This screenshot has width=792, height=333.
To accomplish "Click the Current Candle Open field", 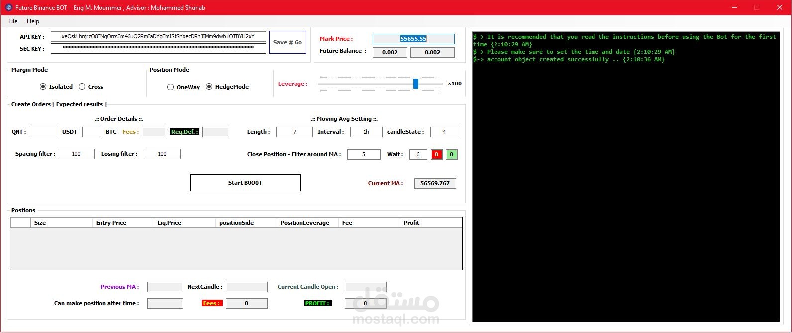I will coord(365,287).
